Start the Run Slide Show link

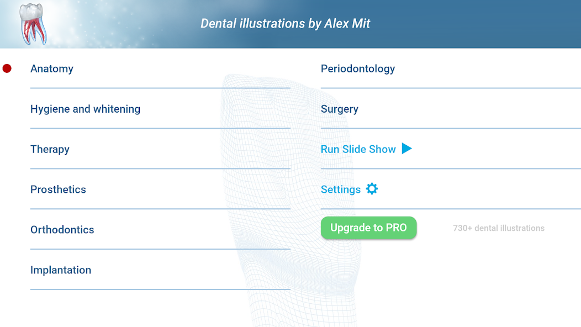coord(358,149)
